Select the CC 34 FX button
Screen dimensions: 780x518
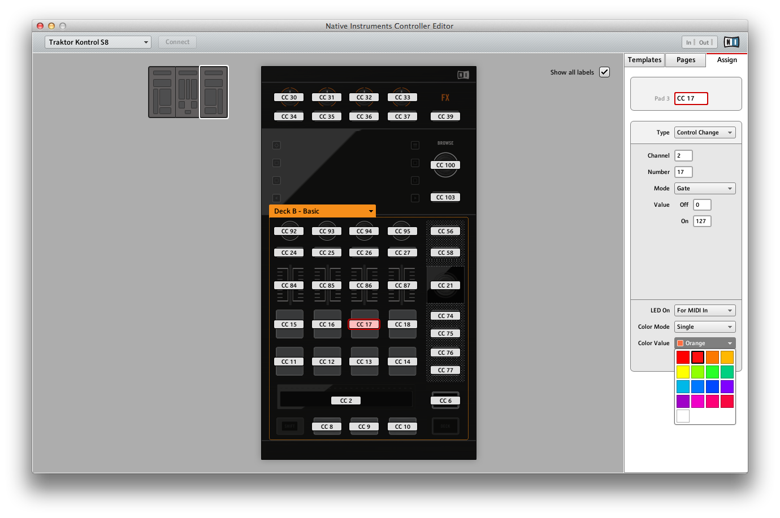coord(289,116)
